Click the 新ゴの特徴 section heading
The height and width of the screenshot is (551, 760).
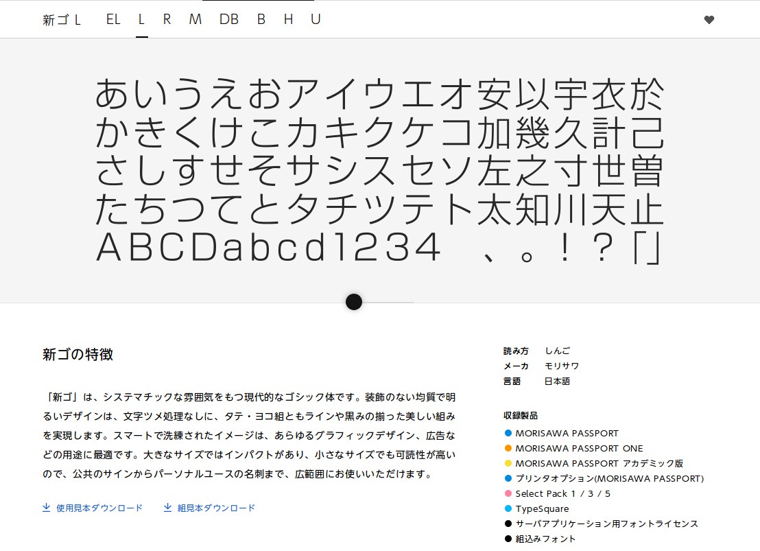[x=78, y=354]
